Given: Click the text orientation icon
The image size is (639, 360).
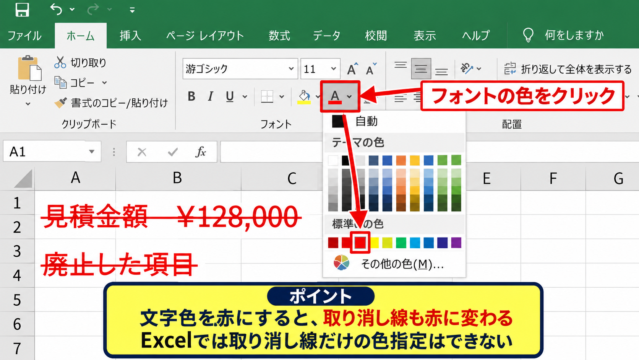Looking at the screenshot, I should (x=467, y=68).
